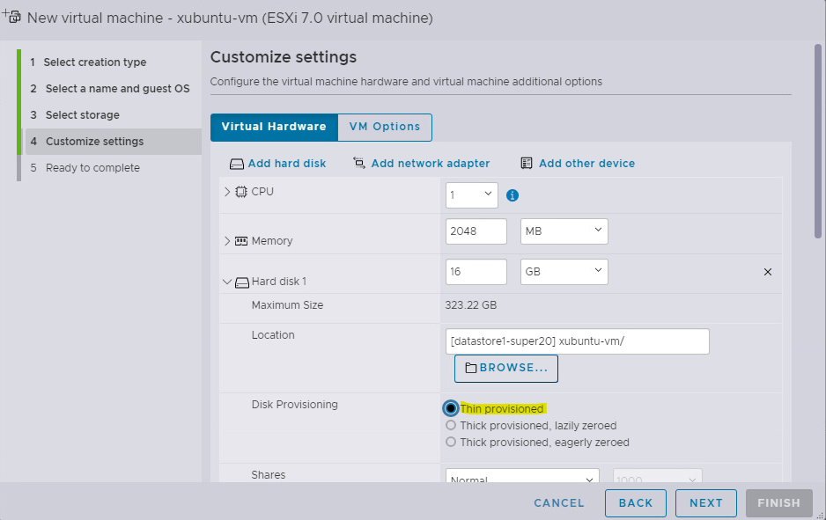Click the CPU chip icon
Viewport: 826px width, 520px height.
pos(241,192)
